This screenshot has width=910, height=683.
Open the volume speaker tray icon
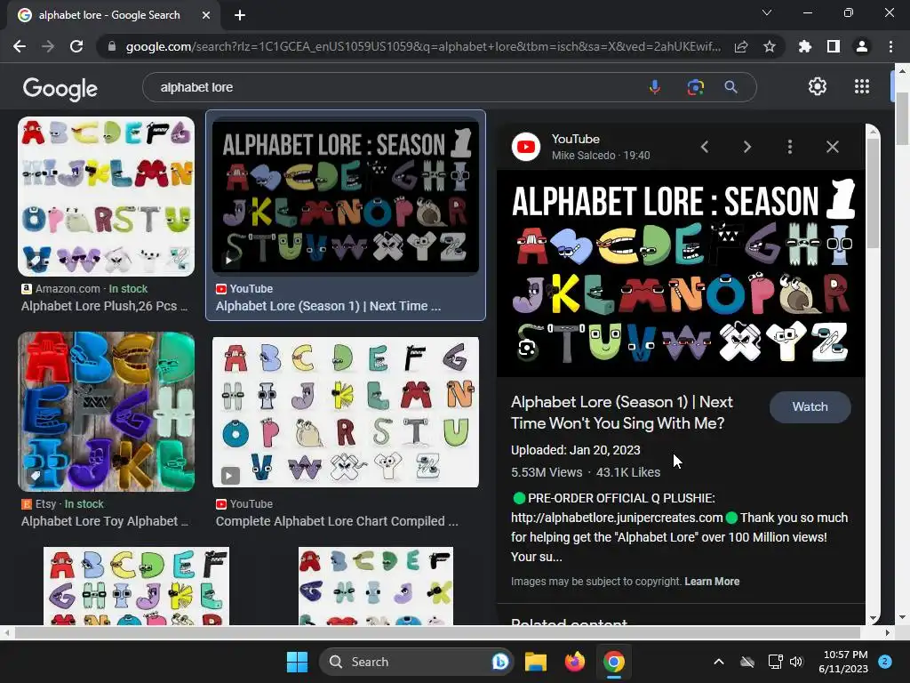(796, 662)
